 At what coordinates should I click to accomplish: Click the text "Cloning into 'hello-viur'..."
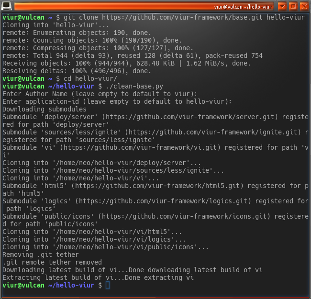click(56, 25)
